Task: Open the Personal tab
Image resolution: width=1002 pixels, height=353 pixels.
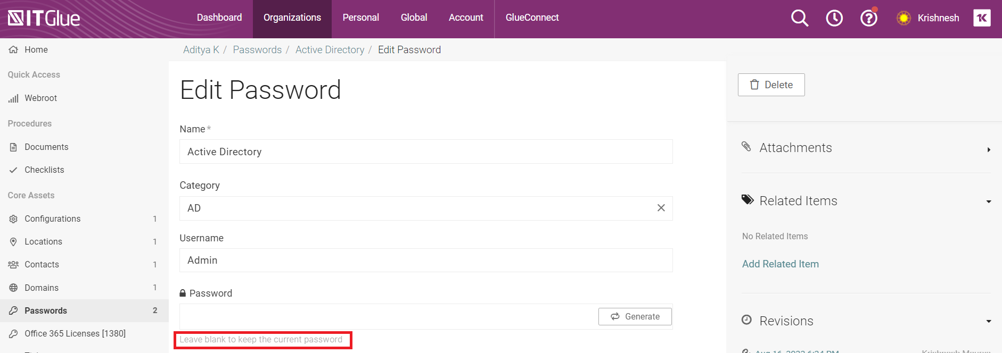Action: [361, 18]
